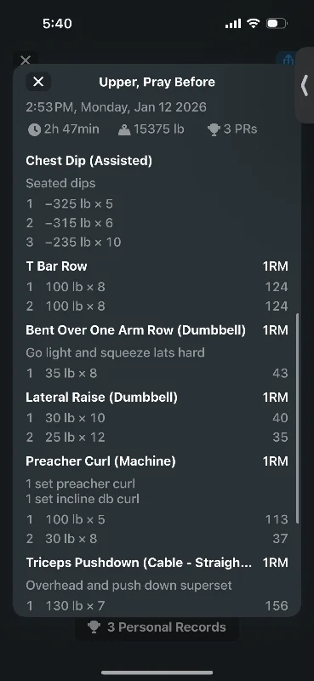This screenshot has width=314, height=681.
Task: Tap the share icon behind the popup
Action: tap(288, 60)
